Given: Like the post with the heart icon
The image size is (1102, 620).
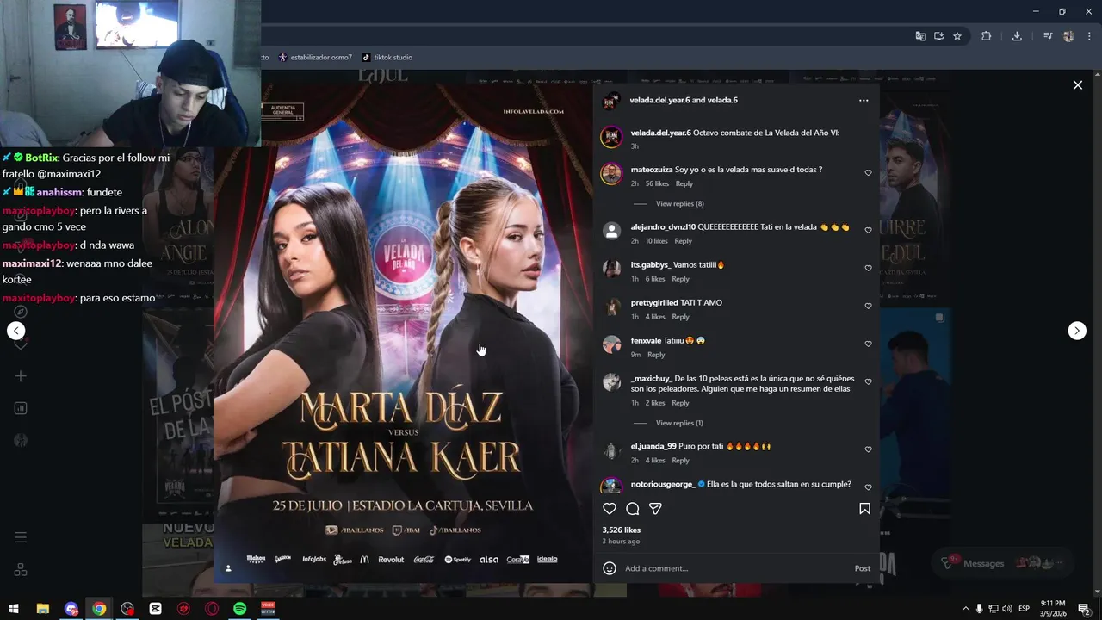Looking at the screenshot, I should coord(610,509).
